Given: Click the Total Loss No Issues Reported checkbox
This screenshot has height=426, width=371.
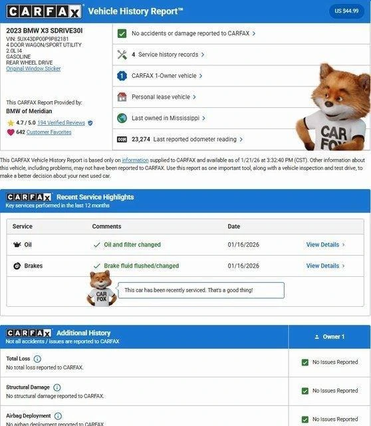Looking at the screenshot, I should tap(305, 362).
